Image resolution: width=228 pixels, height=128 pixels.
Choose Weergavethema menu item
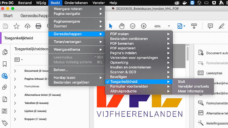point(77,49)
